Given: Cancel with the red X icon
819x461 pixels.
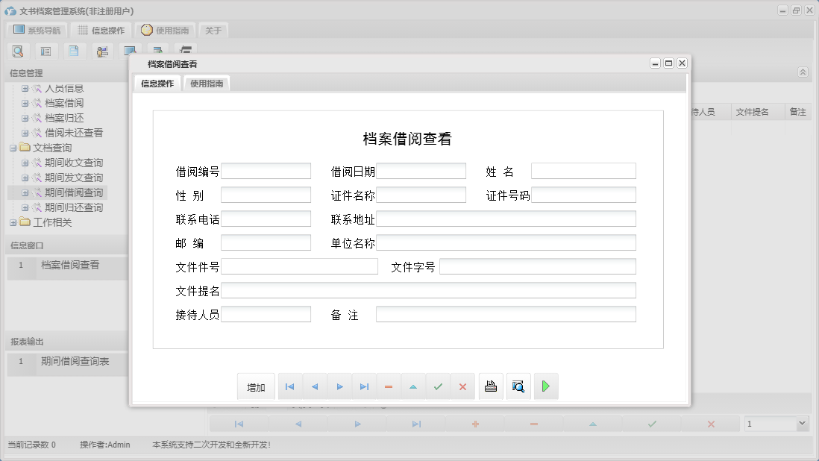Looking at the screenshot, I should 462,386.
